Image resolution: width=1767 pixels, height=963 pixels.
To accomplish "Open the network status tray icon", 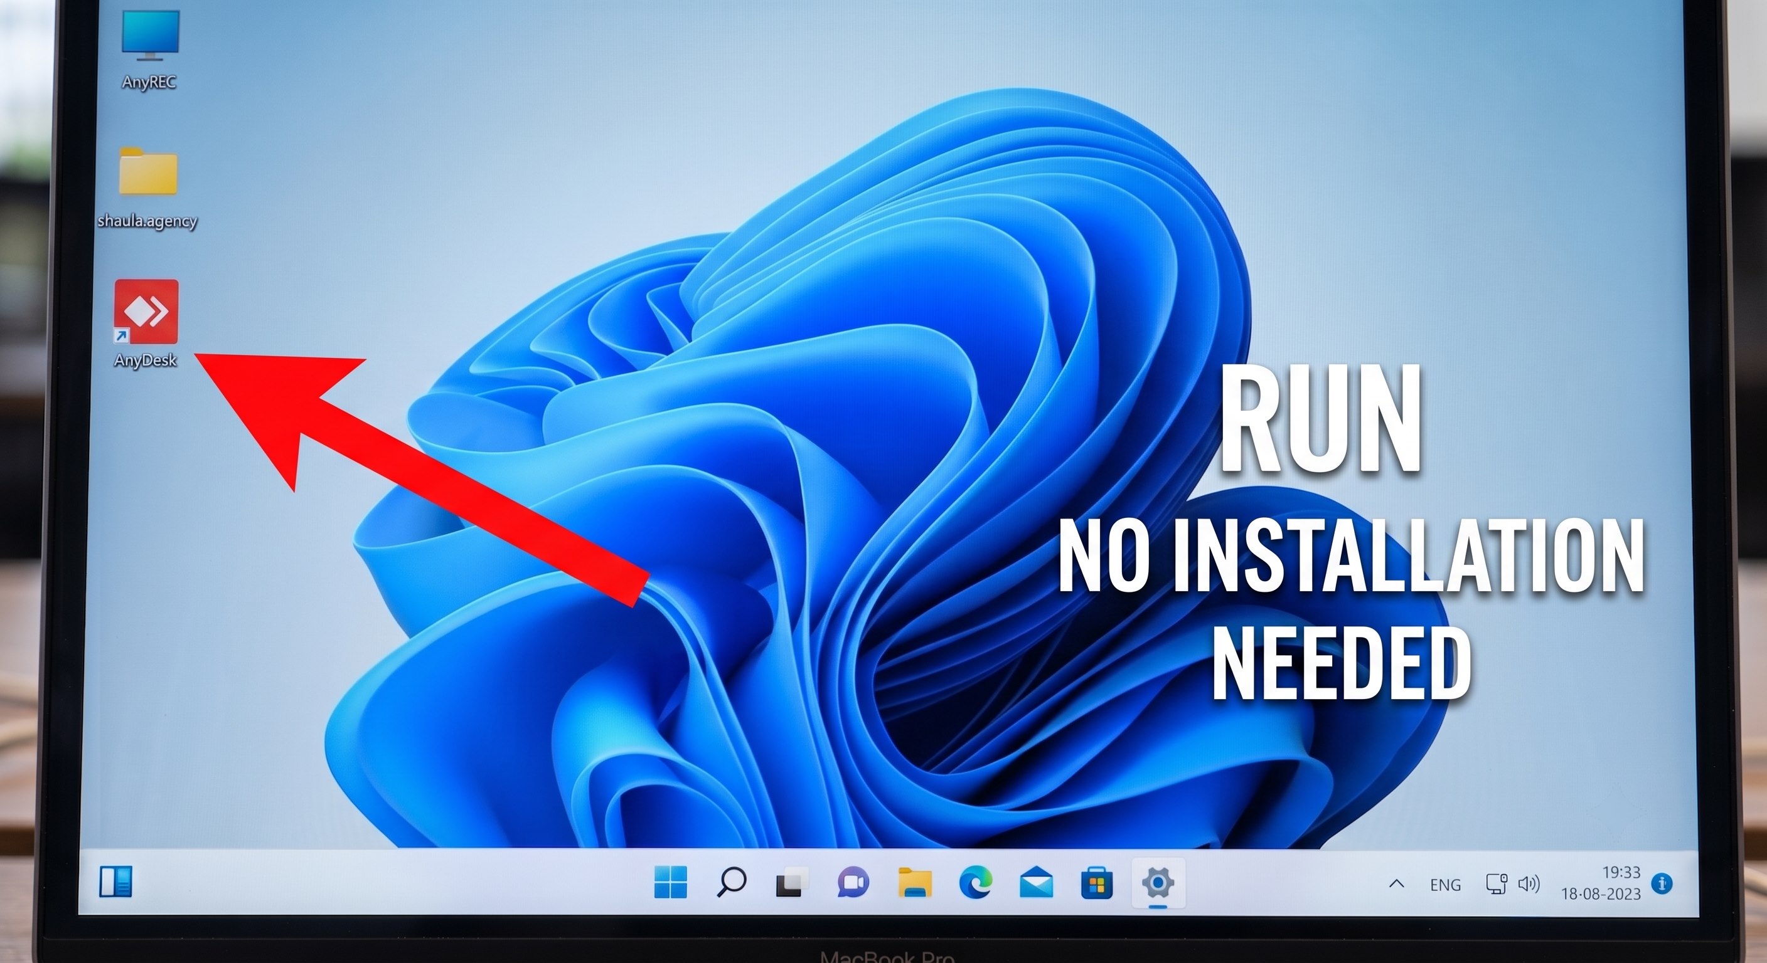I will tap(1496, 883).
